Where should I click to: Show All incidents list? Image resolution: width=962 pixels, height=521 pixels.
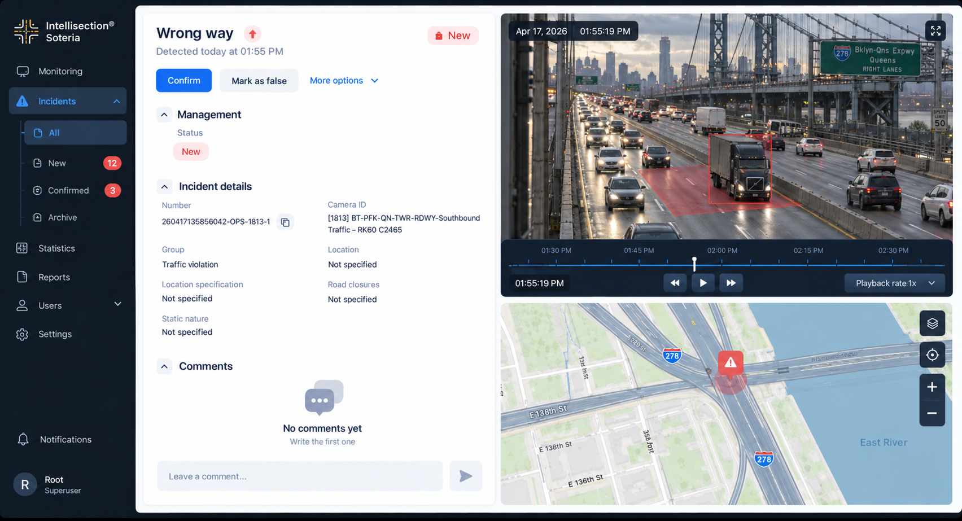[75, 133]
